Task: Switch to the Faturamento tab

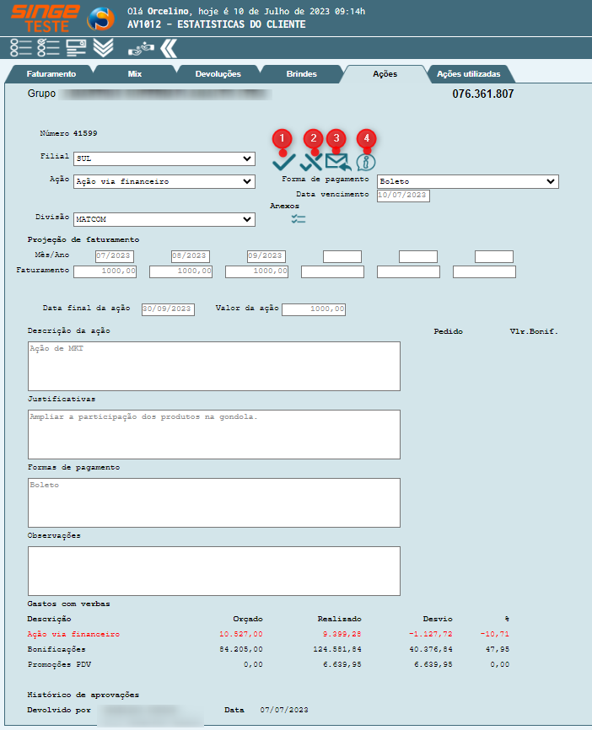Action: coord(51,74)
